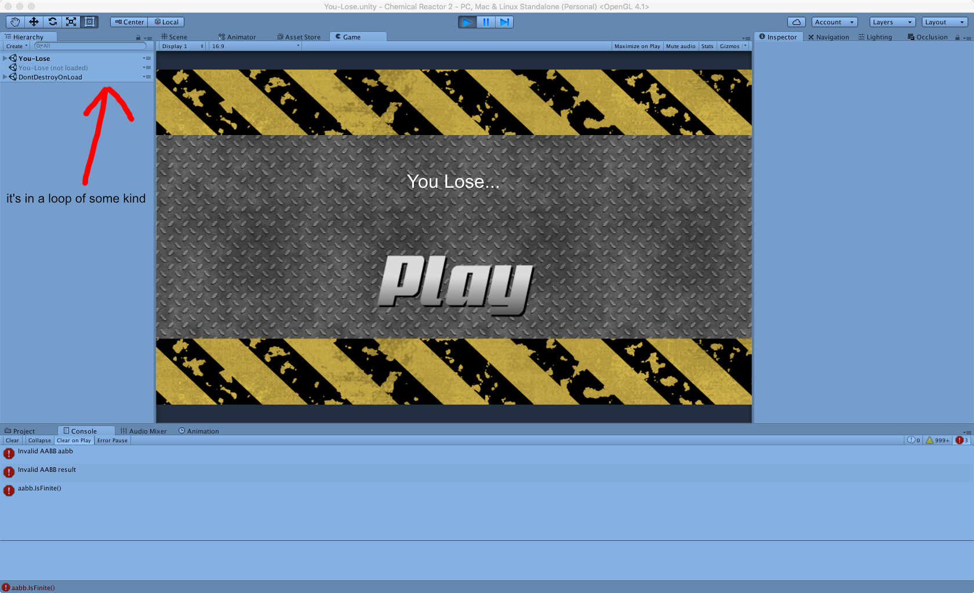Toggle Gizmos in Game view
This screenshot has height=593, width=974.
[x=729, y=46]
